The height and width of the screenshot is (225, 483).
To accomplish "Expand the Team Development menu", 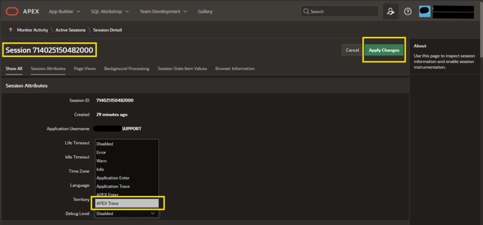I will coord(163,11).
